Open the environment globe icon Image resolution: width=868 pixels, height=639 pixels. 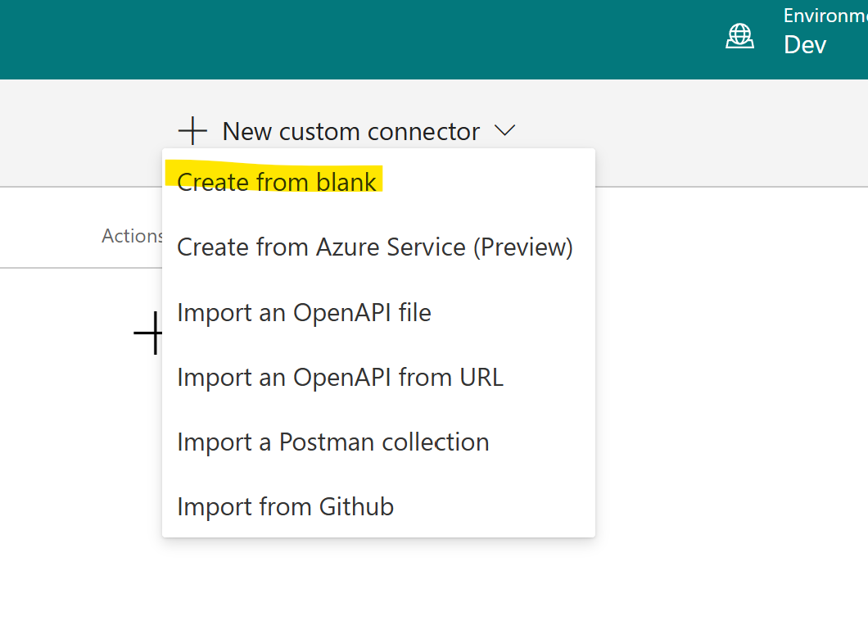(739, 36)
